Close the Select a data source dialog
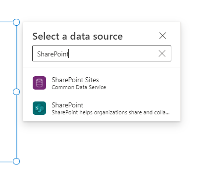The width and height of the screenshot is (203, 196). [x=162, y=36]
